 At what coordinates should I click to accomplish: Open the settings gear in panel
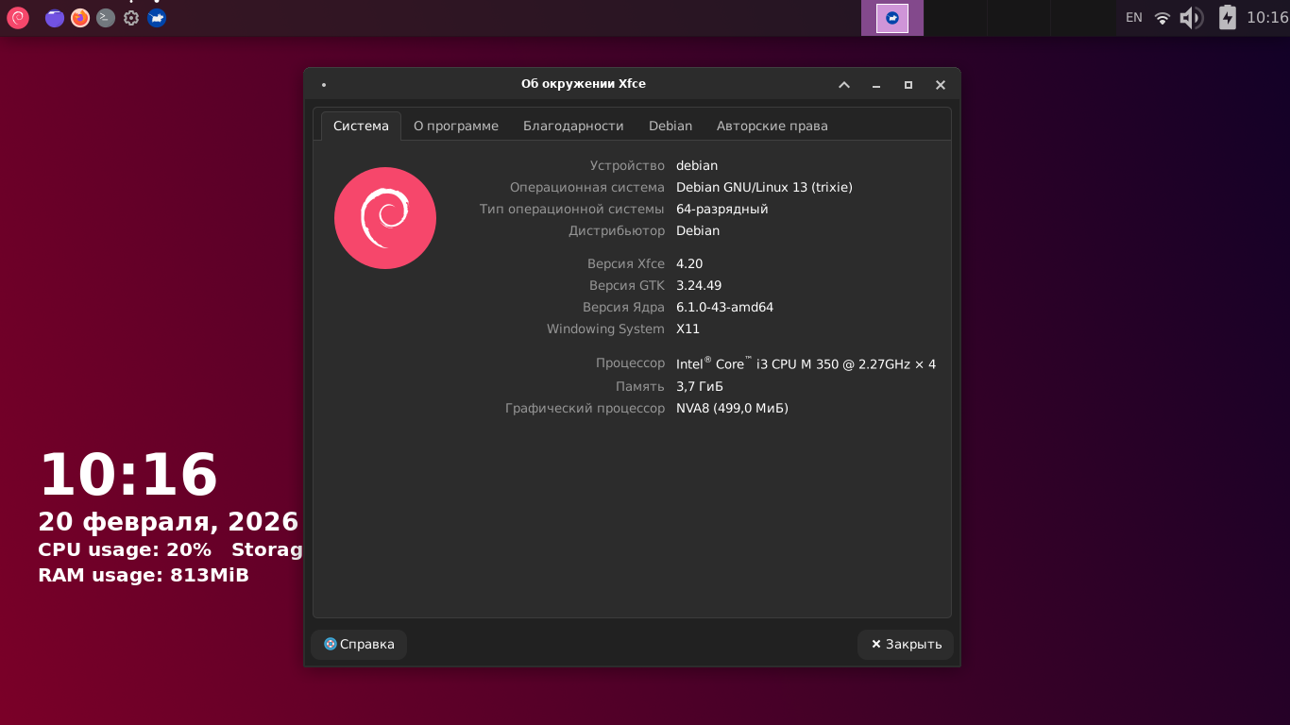pos(131,18)
